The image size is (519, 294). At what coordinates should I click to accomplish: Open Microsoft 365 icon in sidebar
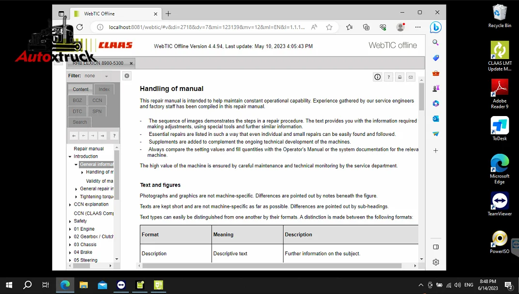click(436, 103)
